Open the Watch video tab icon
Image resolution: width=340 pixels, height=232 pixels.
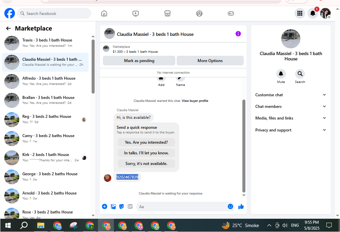(135, 14)
